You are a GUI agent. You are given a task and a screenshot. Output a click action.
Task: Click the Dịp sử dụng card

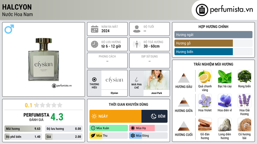[150, 60]
